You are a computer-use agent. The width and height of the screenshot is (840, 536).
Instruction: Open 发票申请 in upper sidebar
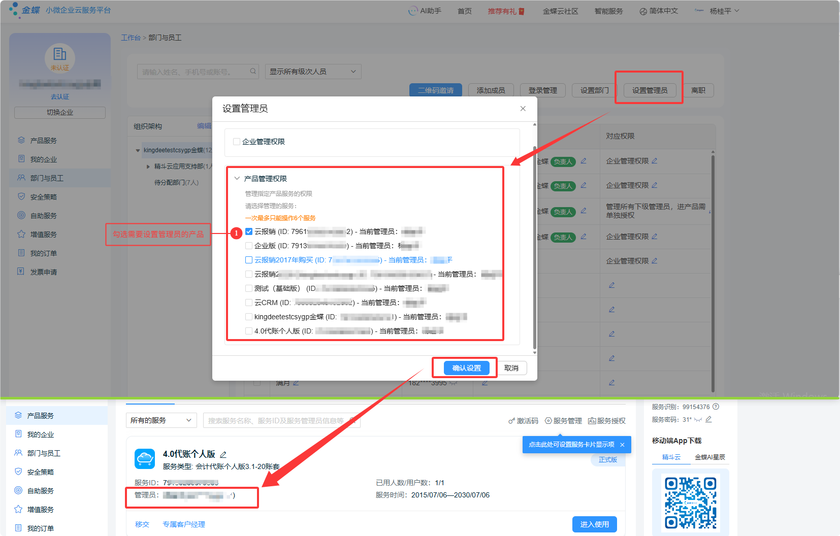pyautogui.click(x=43, y=272)
